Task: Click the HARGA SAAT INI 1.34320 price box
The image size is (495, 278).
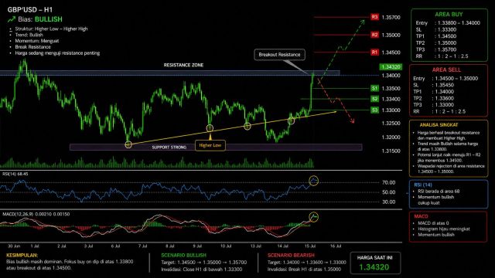Action: (375, 263)
